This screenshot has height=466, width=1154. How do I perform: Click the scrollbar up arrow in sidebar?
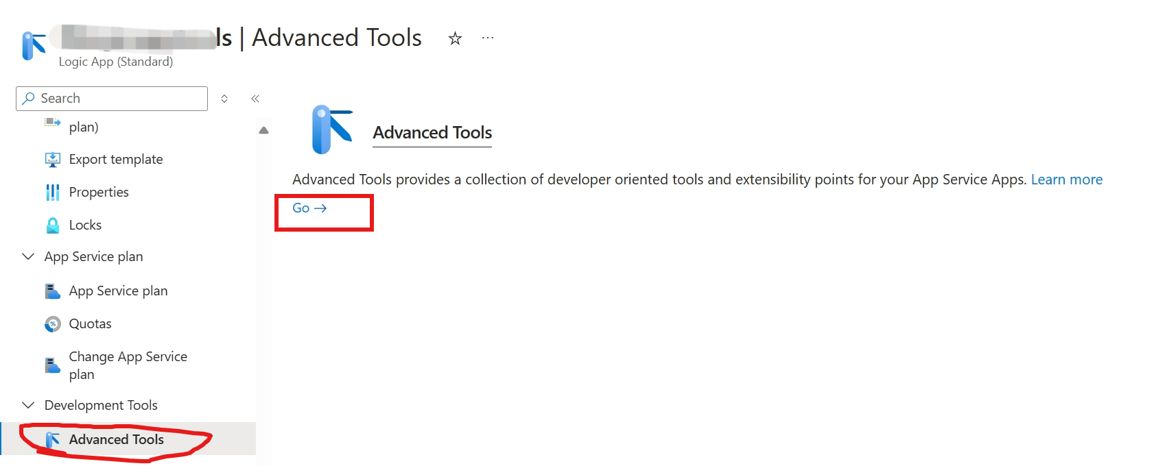click(263, 130)
